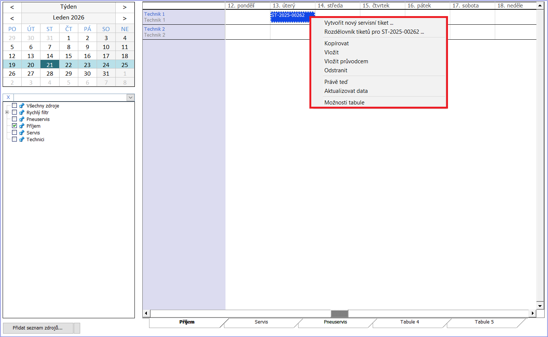Check the Technici resource checkbox

point(15,139)
